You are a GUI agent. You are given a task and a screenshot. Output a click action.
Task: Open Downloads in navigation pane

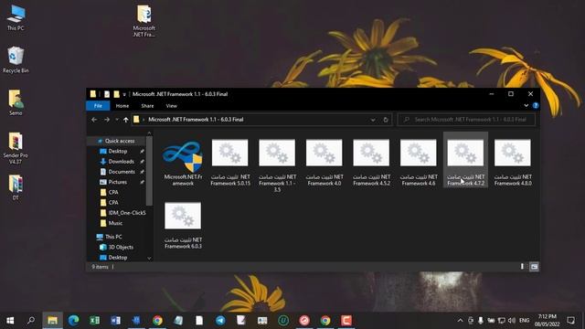click(x=121, y=162)
